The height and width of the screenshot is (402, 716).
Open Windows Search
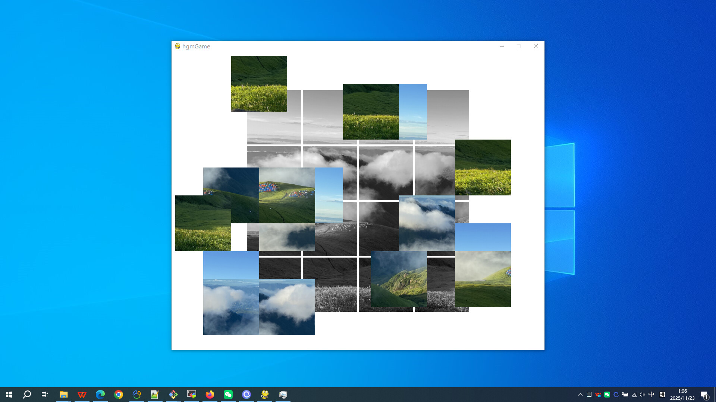click(x=26, y=394)
